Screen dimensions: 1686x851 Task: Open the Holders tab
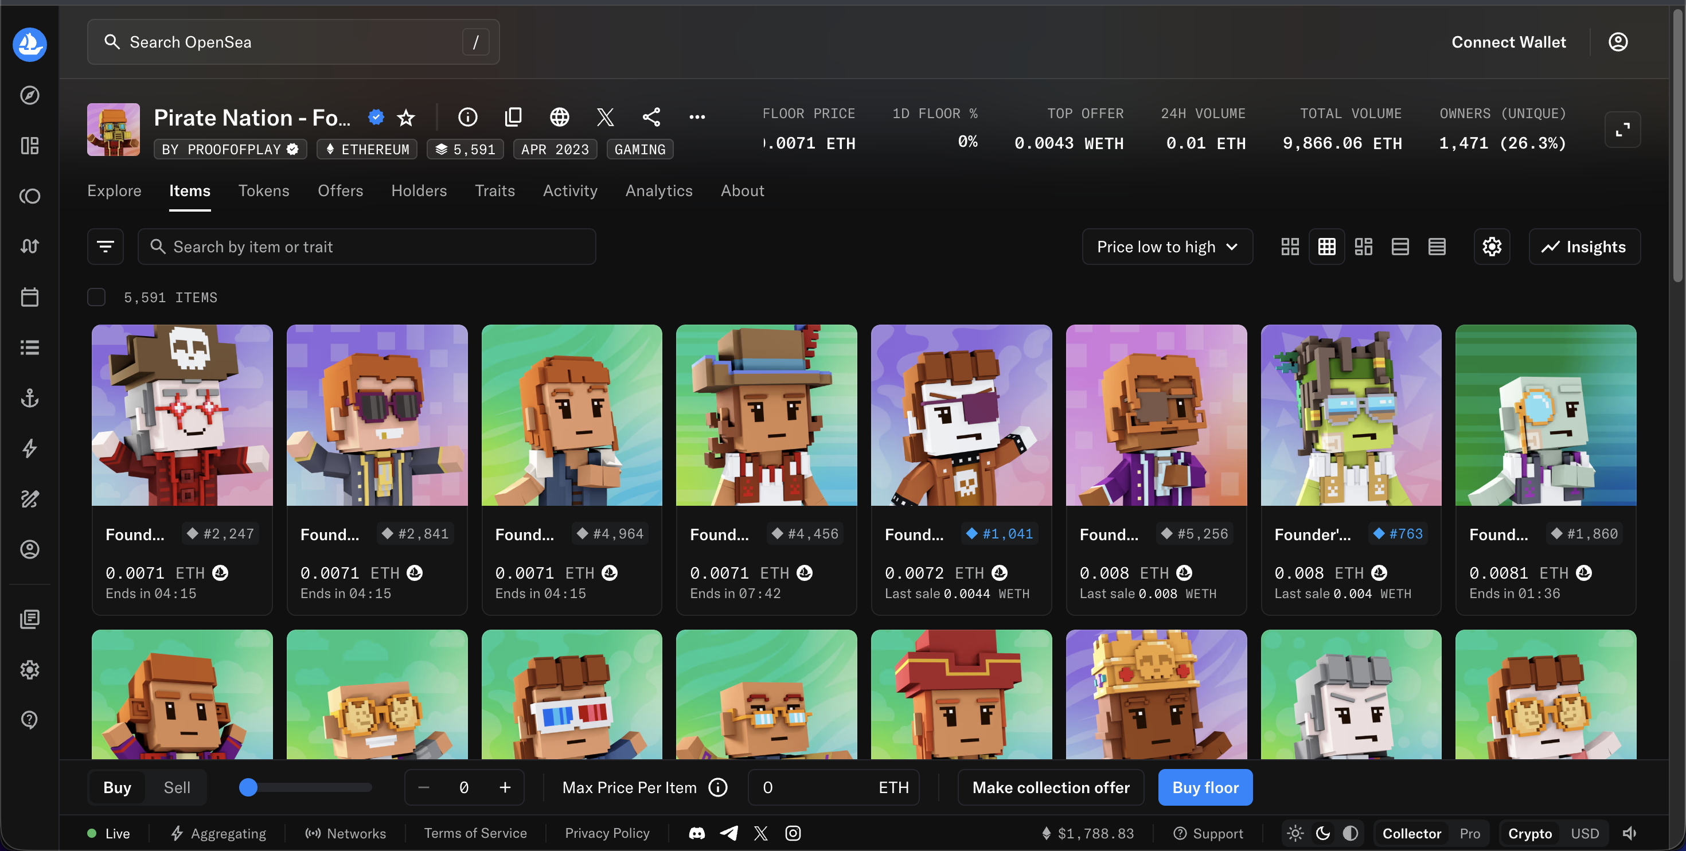tap(419, 190)
